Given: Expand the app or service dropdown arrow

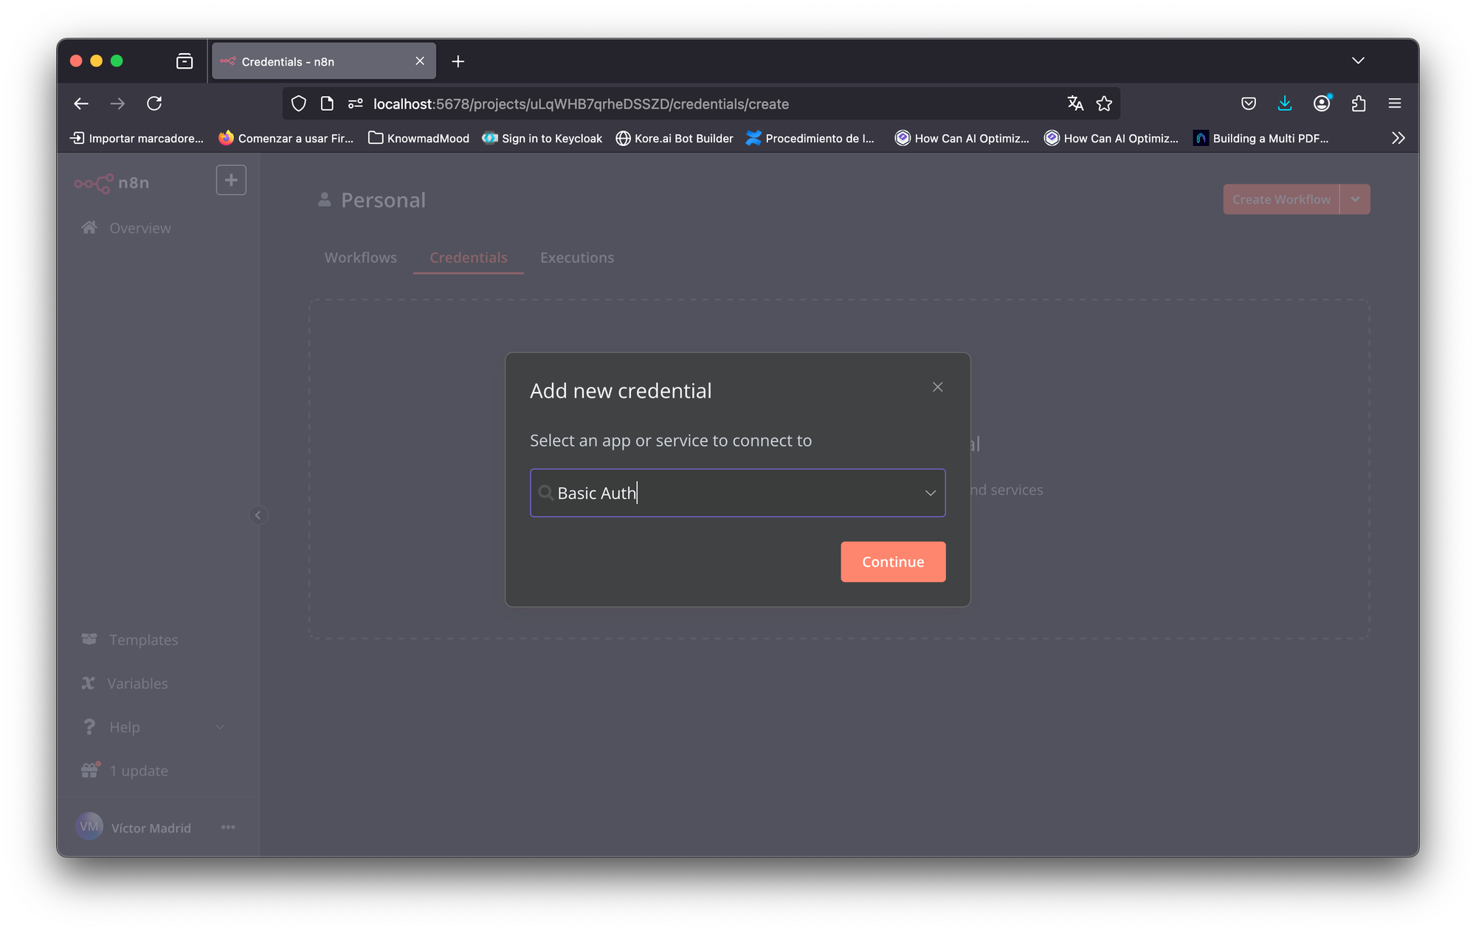Looking at the screenshot, I should pos(930,493).
